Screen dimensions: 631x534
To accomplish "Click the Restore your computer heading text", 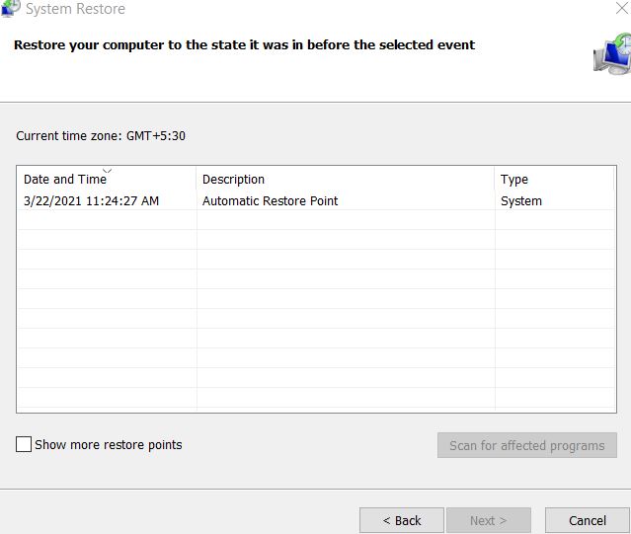I will pos(244,45).
